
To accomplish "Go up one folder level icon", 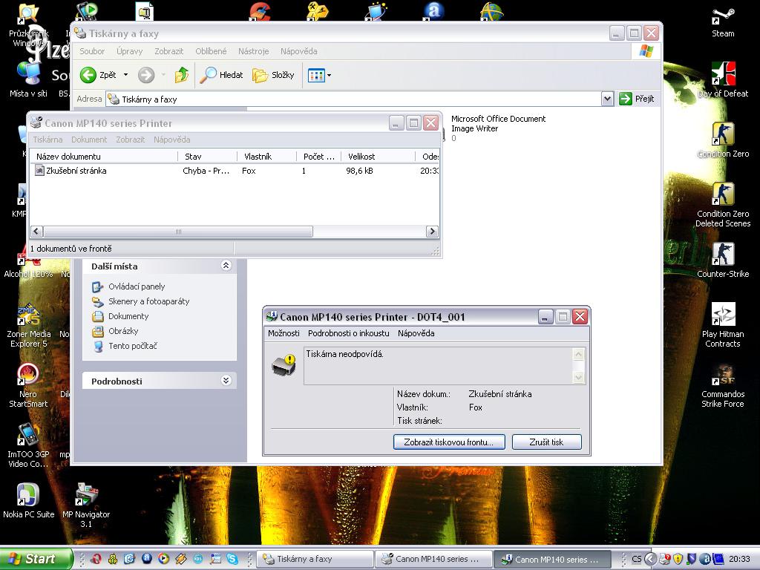I will (x=182, y=75).
